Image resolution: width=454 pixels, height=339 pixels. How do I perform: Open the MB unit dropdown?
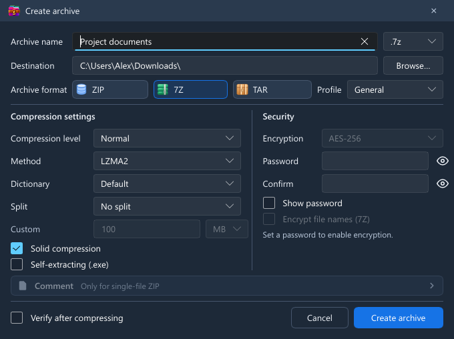coord(227,230)
